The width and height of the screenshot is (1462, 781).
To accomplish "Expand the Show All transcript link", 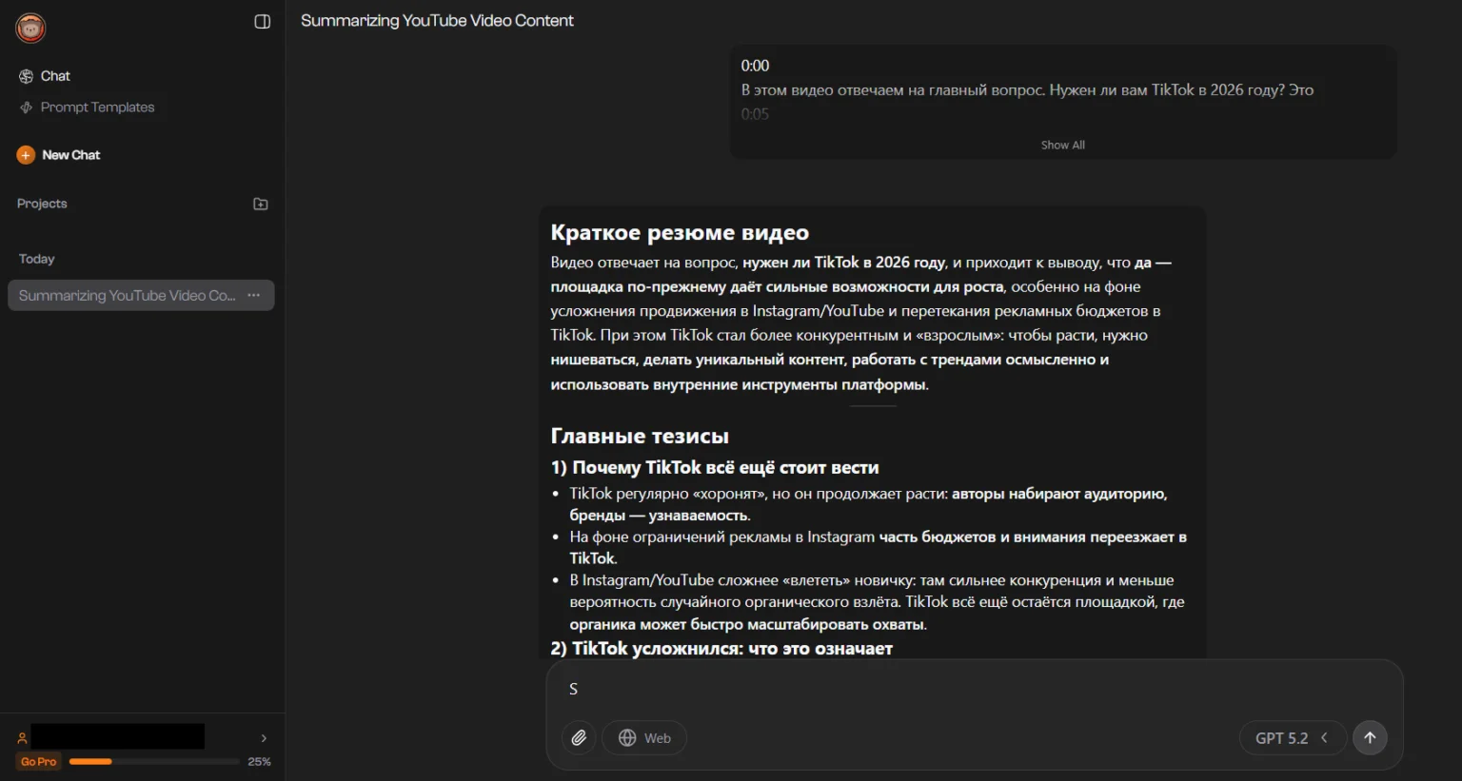I will (x=1062, y=145).
